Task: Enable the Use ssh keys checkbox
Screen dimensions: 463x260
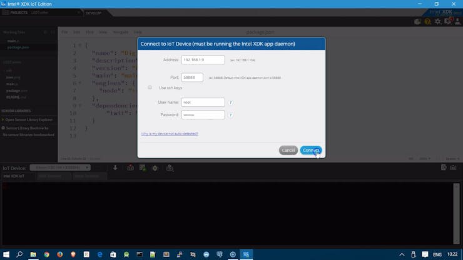Action: [x=150, y=87]
